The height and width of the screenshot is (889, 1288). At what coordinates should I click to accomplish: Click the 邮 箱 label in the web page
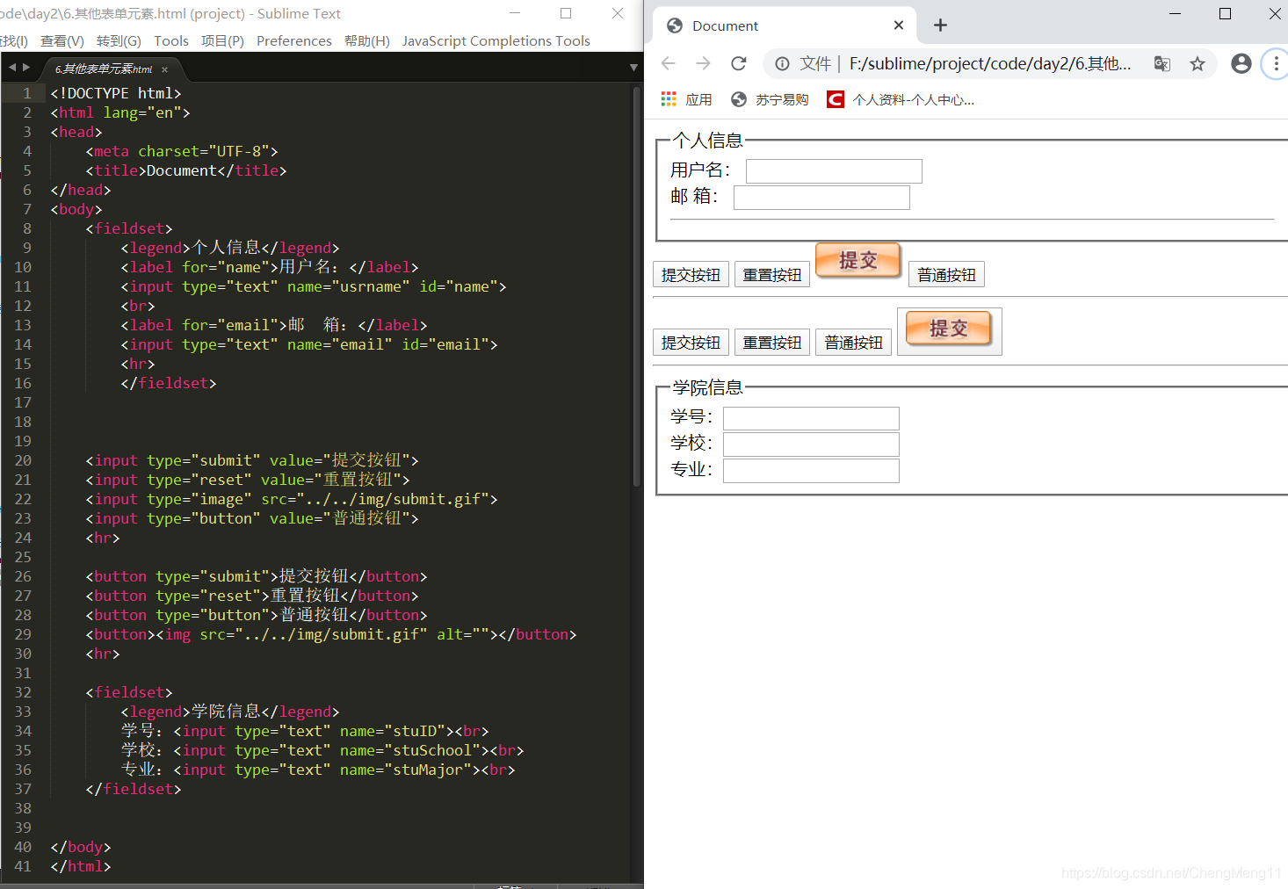click(x=694, y=197)
